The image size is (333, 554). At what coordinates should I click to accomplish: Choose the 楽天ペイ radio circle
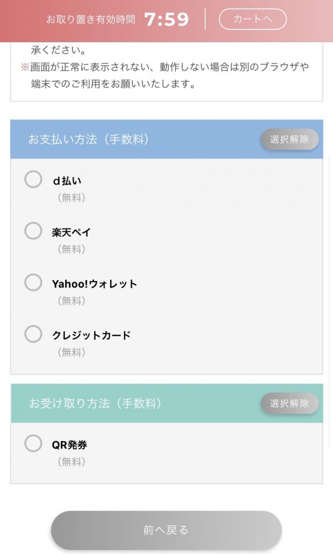33,231
